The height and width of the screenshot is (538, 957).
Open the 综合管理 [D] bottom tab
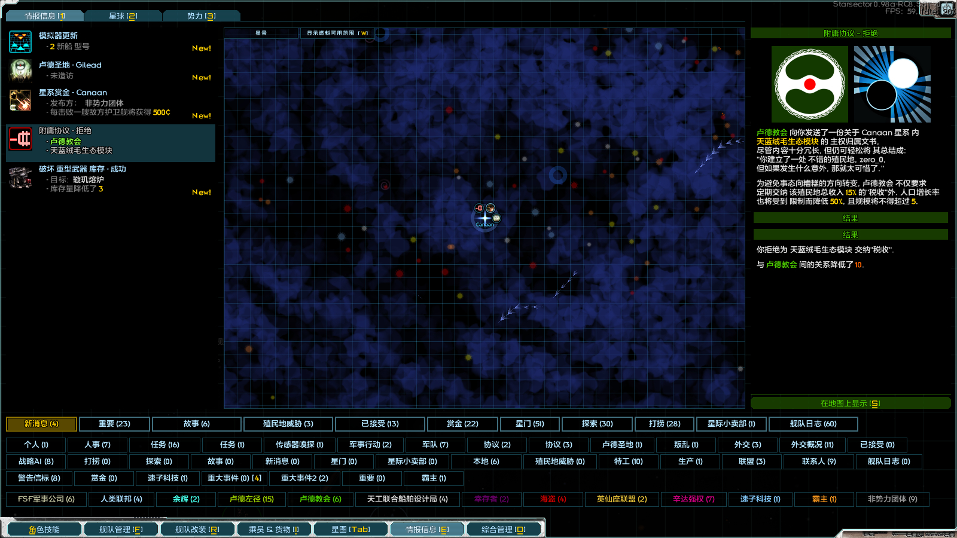(504, 530)
